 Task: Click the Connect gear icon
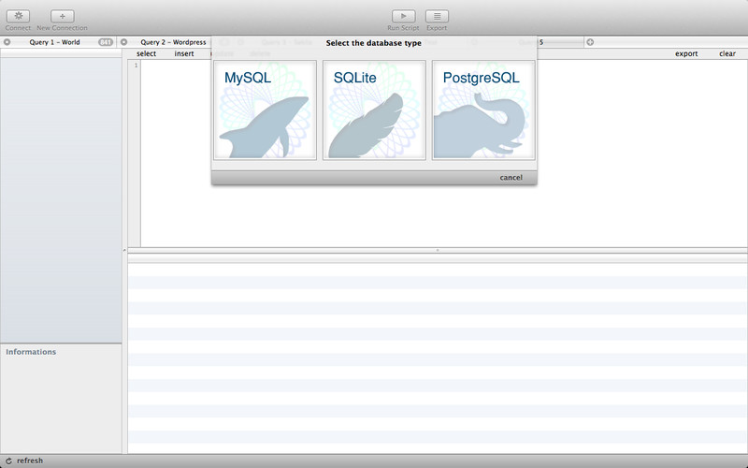point(18,16)
